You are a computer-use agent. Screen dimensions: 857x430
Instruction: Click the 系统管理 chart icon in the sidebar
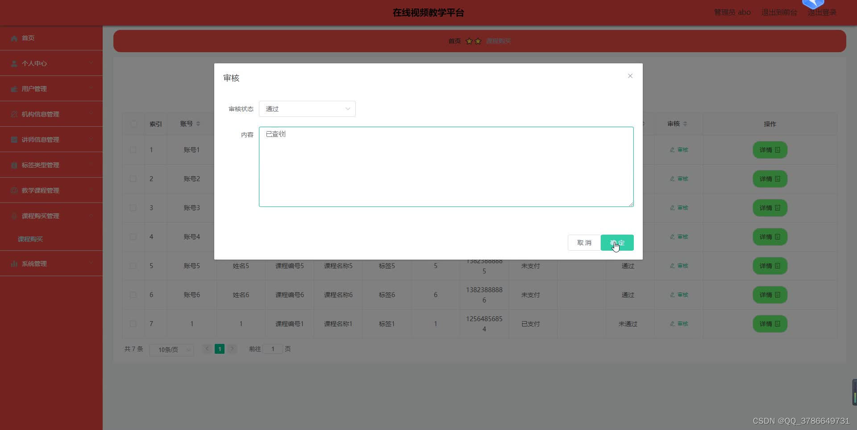14,264
